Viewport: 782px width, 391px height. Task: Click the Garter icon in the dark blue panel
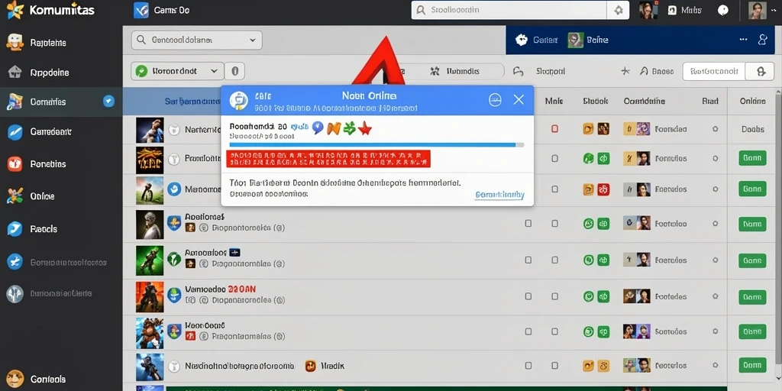point(522,40)
